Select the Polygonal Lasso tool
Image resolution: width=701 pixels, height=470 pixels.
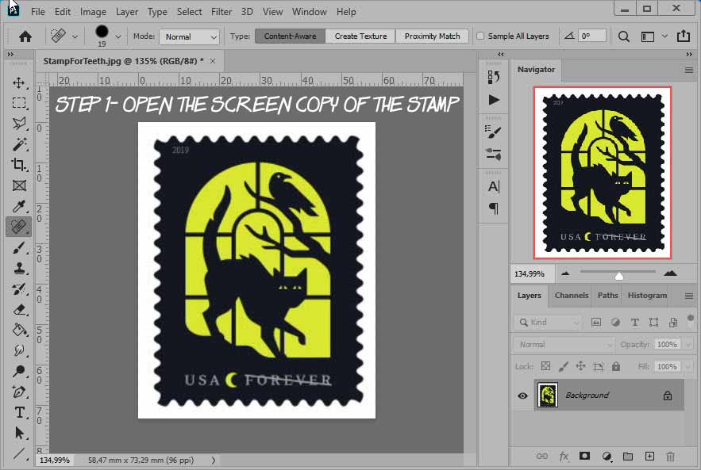(x=19, y=124)
